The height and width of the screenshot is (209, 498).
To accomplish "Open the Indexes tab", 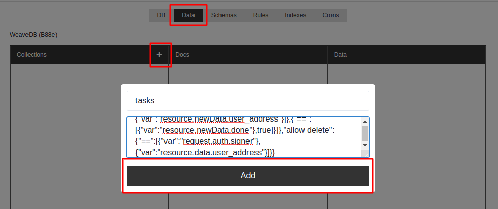I will pyautogui.click(x=295, y=15).
